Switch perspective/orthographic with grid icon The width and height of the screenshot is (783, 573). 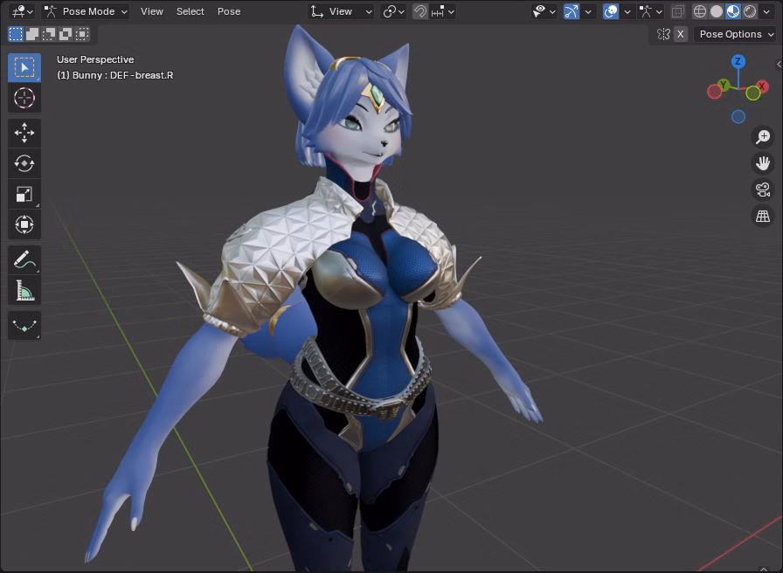point(763,216)
